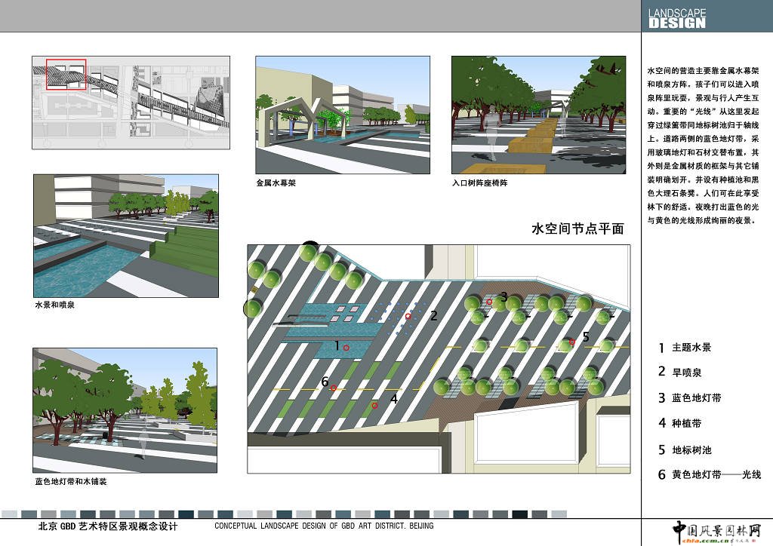This screenshot has width=773, height=546.
Task: Select red marker 3 on the plan
Action: point(489,302)
